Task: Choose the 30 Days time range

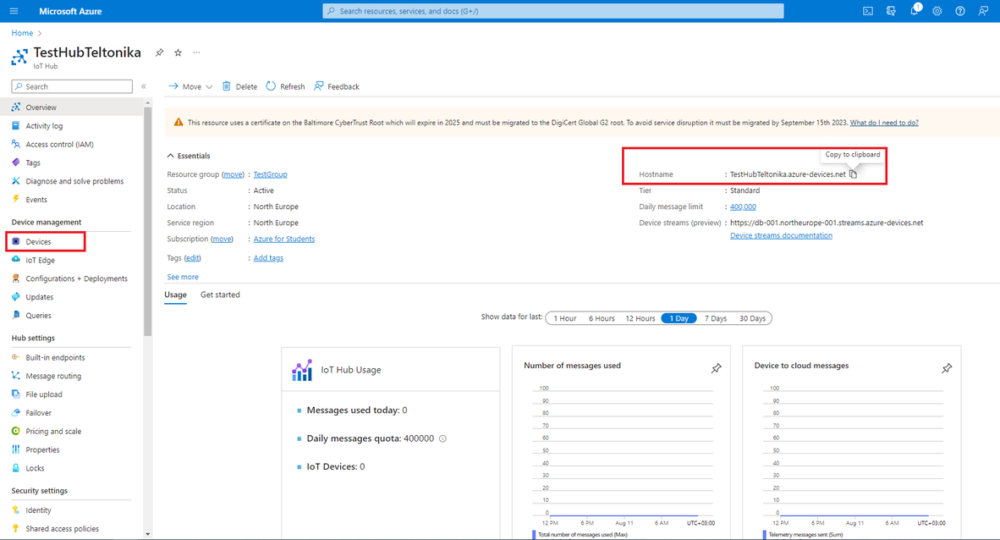Action: [752, 318]
